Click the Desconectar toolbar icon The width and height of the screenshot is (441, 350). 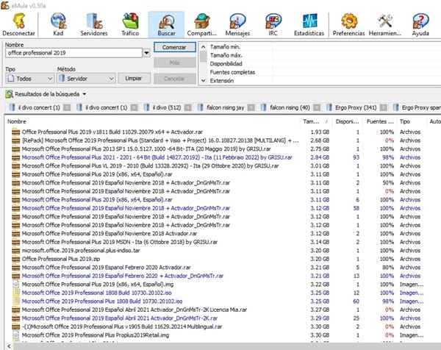pyautogui.click(x=19, y=24)
